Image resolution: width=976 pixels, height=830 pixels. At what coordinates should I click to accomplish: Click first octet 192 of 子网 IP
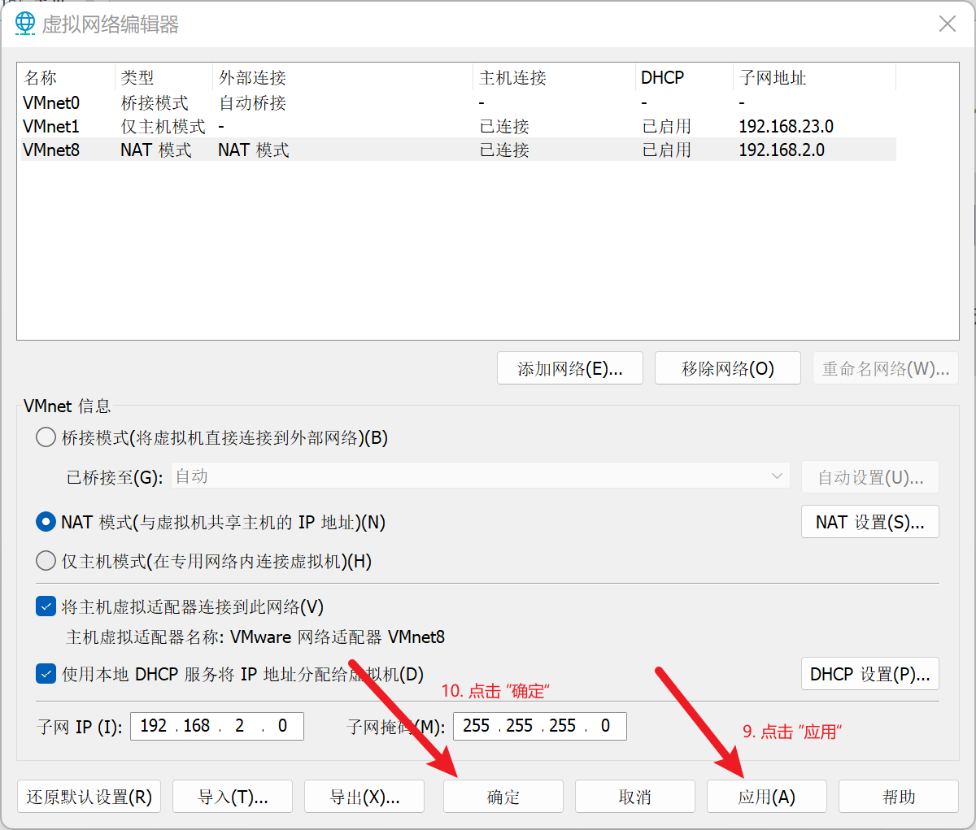[x=154, y=726]
